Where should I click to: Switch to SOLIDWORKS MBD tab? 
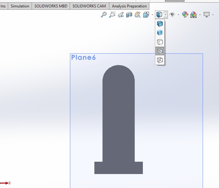(51, 6)
